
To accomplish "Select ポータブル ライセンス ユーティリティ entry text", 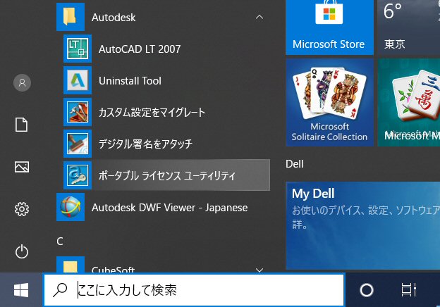I will pos(167,175).
